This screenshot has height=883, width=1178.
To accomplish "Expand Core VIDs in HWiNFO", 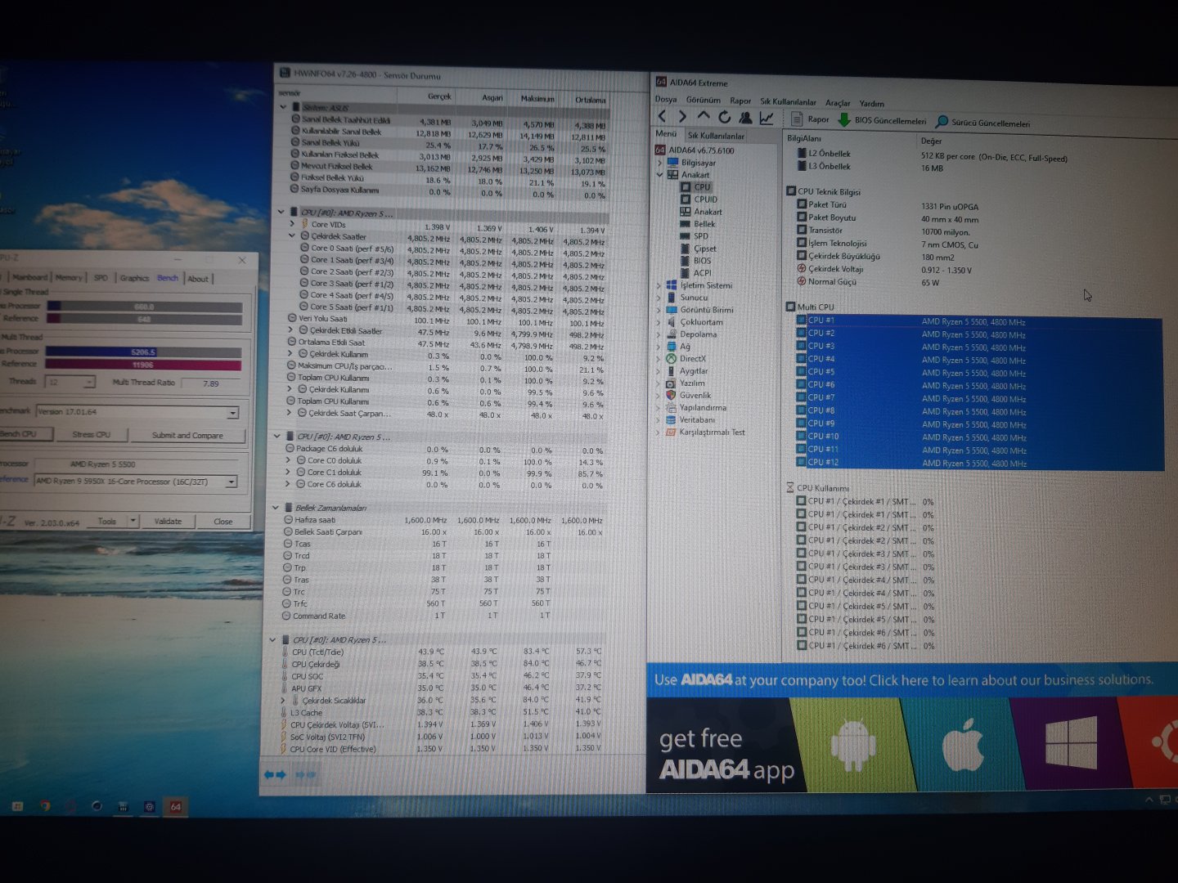I will click(x=292, y=223).
